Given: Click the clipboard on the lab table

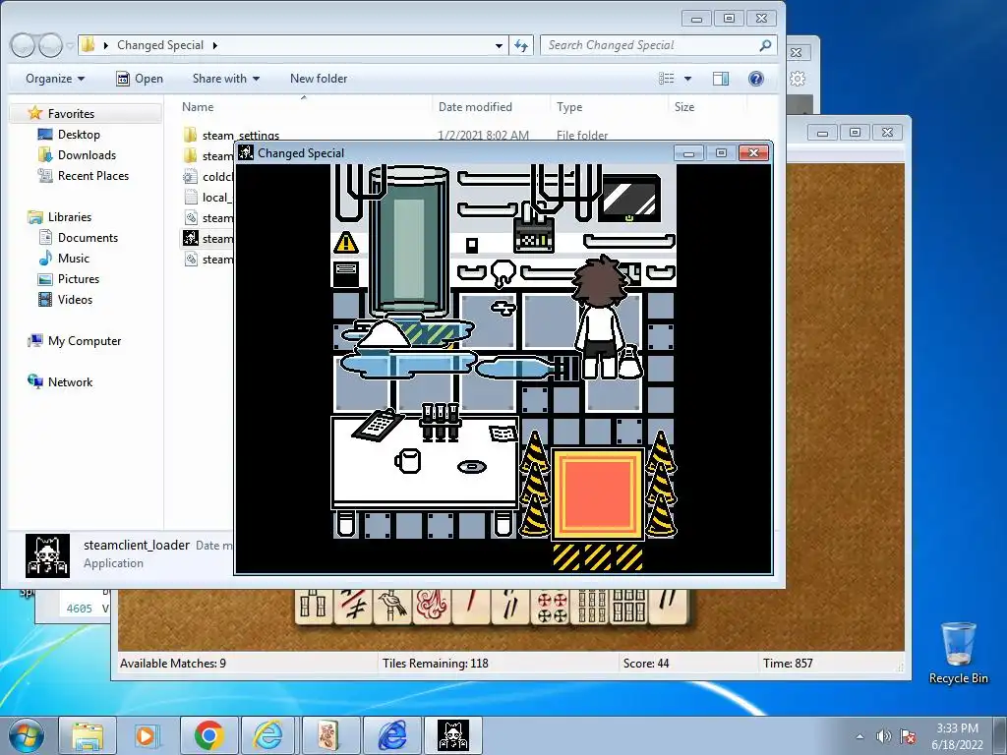Looking at the screenshot, I should 379,425.
